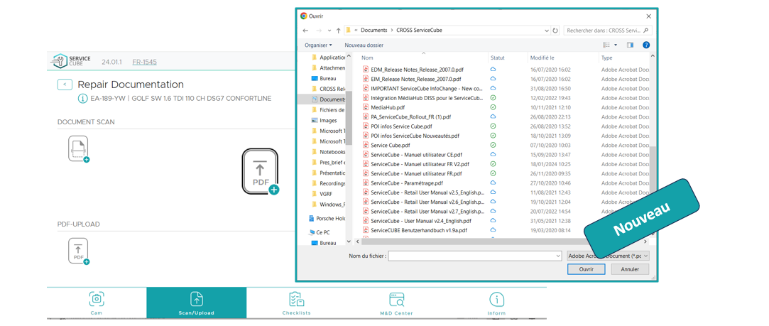Click folder tree scroll down arrow
This screenshot has width=769, height=326.
click(349, 241)
